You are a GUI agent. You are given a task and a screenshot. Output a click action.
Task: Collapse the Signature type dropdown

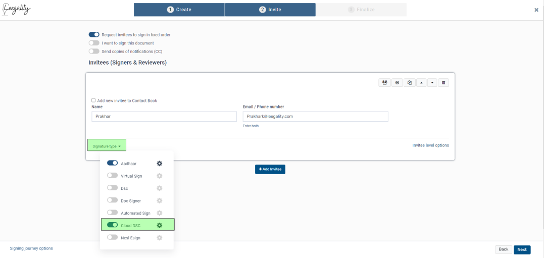(107, 146)
